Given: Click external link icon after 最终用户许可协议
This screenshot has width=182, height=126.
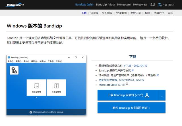Looking at the screenshot, I should (133, 70).
